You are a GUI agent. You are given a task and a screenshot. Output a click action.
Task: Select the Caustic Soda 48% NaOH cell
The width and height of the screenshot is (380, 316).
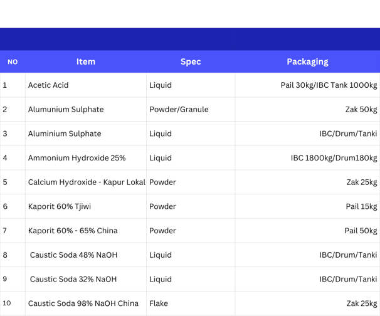click(86, 255)
